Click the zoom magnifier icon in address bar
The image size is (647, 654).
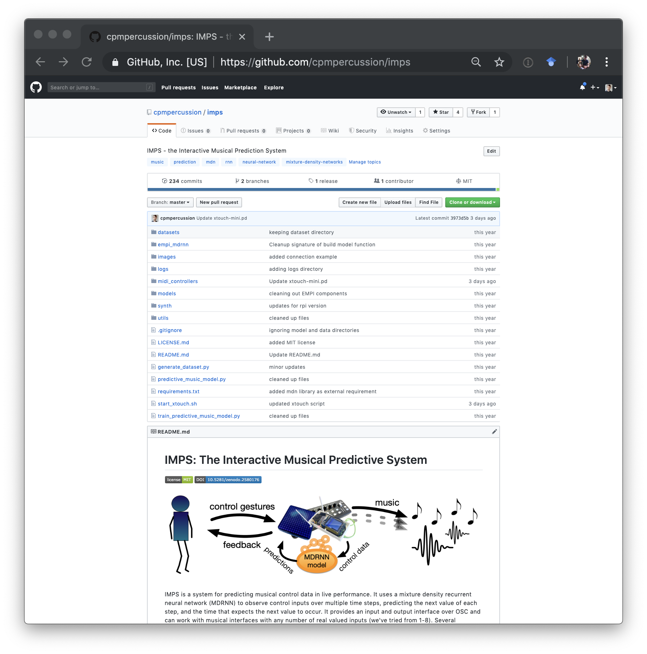[x=476, y=62]
